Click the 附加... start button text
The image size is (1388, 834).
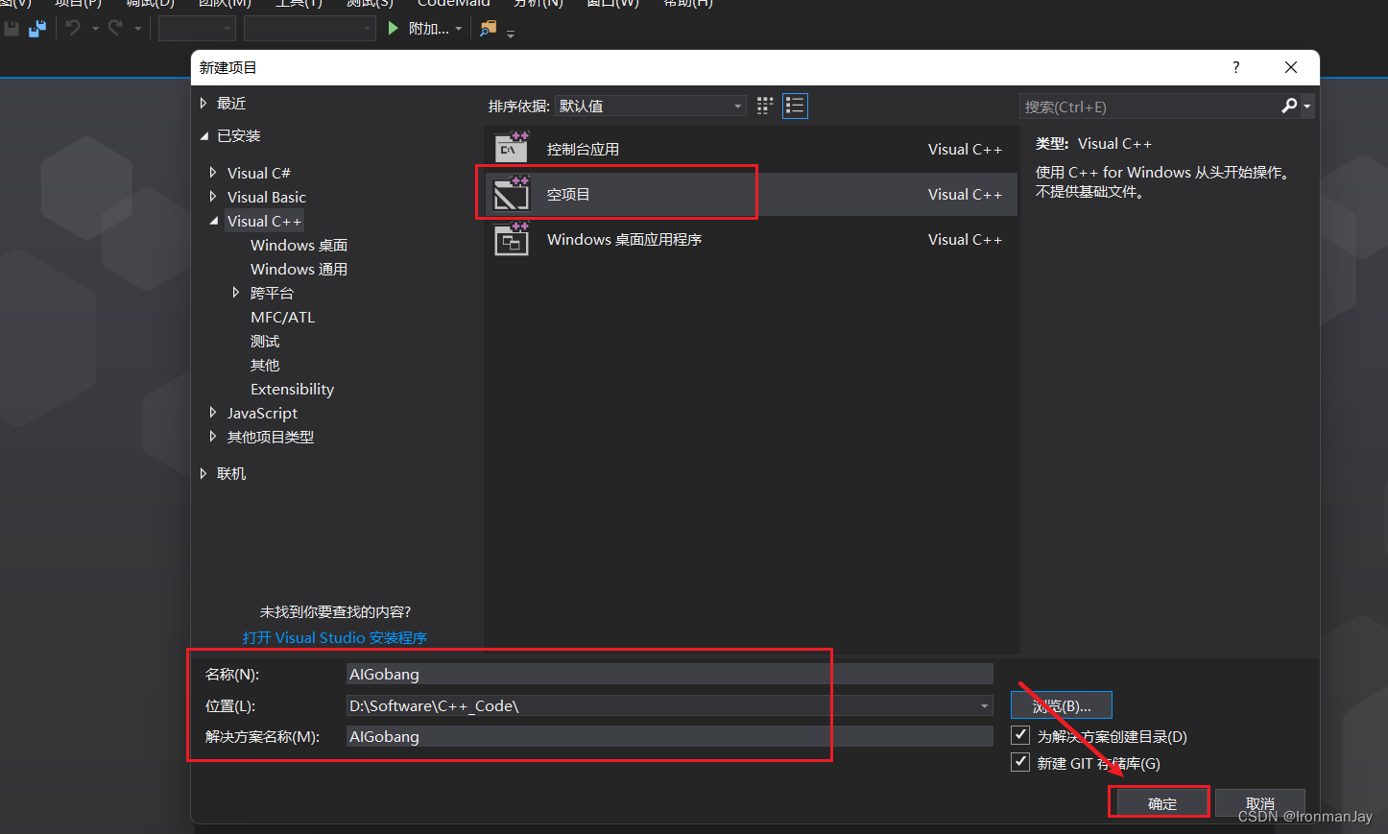coord(428,29)
